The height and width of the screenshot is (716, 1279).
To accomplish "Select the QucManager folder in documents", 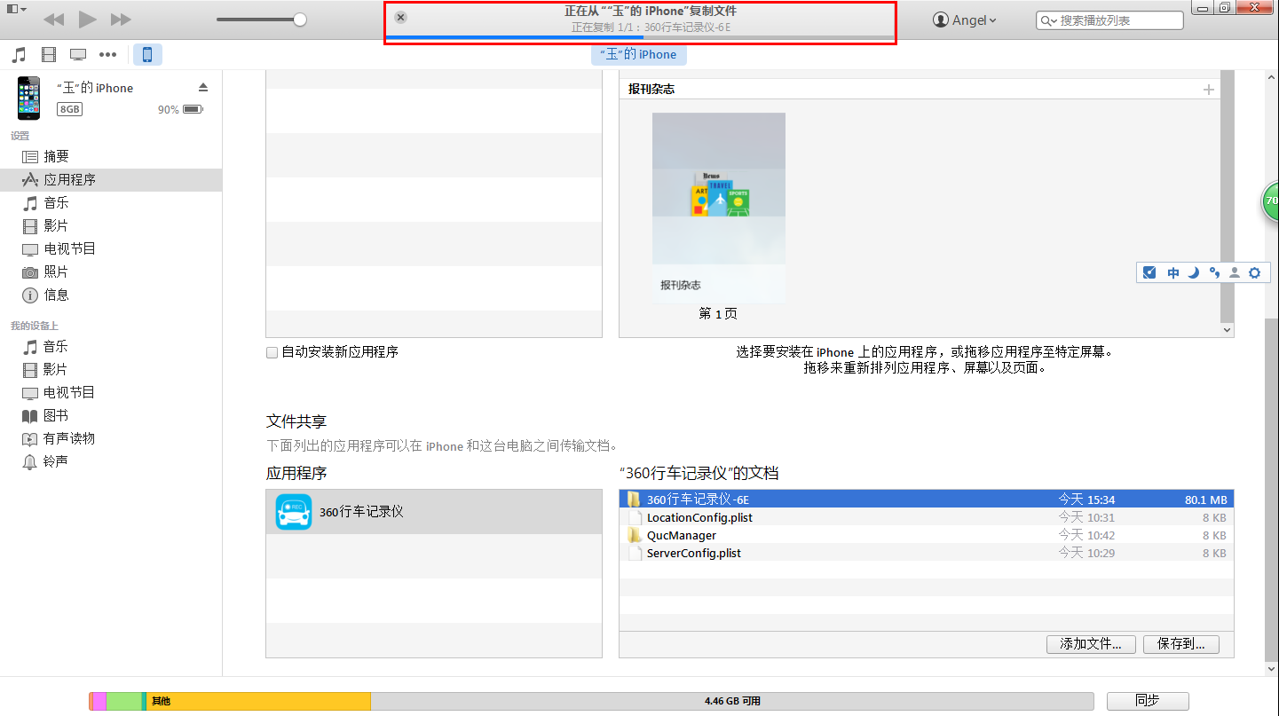I will (x=681, y=535).
